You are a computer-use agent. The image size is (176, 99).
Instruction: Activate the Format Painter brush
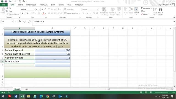click(x=13, y=14)
